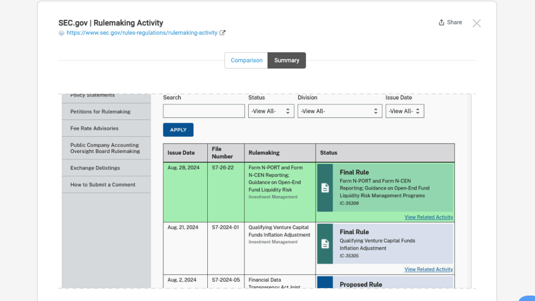Click the document icon for Form N-PORT Final Rule
The image size is (535, 301).
point(325,188)
